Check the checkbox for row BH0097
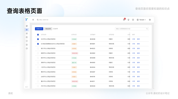The image size is (178, 99). (x=38, y=72)
